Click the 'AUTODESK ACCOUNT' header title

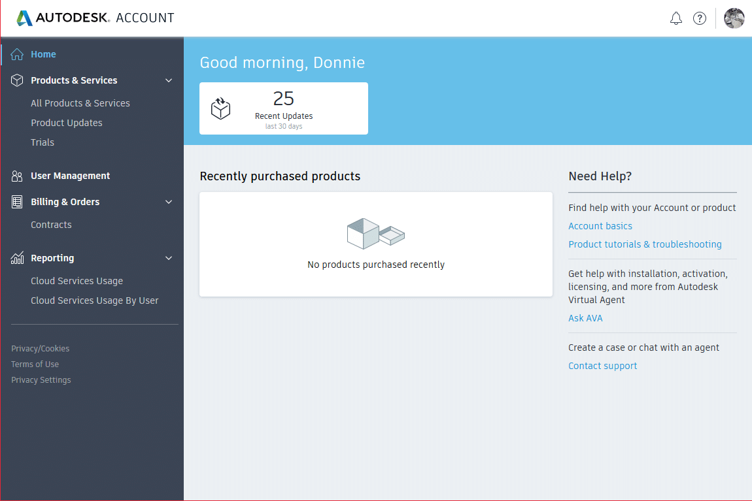pos(105,18)
